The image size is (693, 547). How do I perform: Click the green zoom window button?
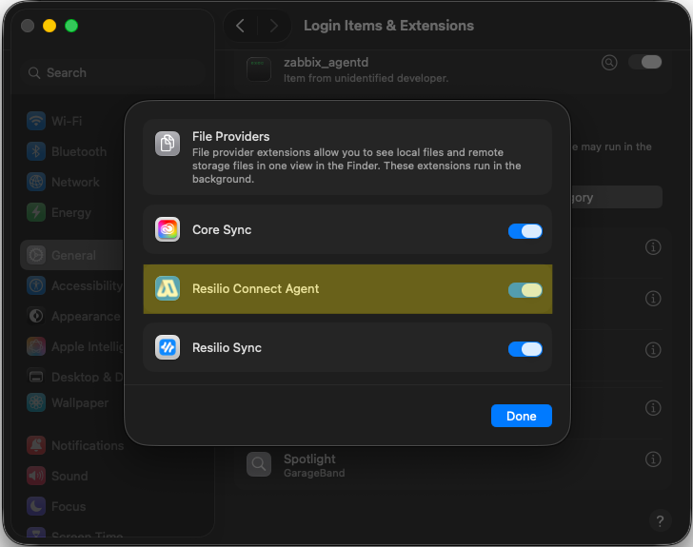[71, 26]
